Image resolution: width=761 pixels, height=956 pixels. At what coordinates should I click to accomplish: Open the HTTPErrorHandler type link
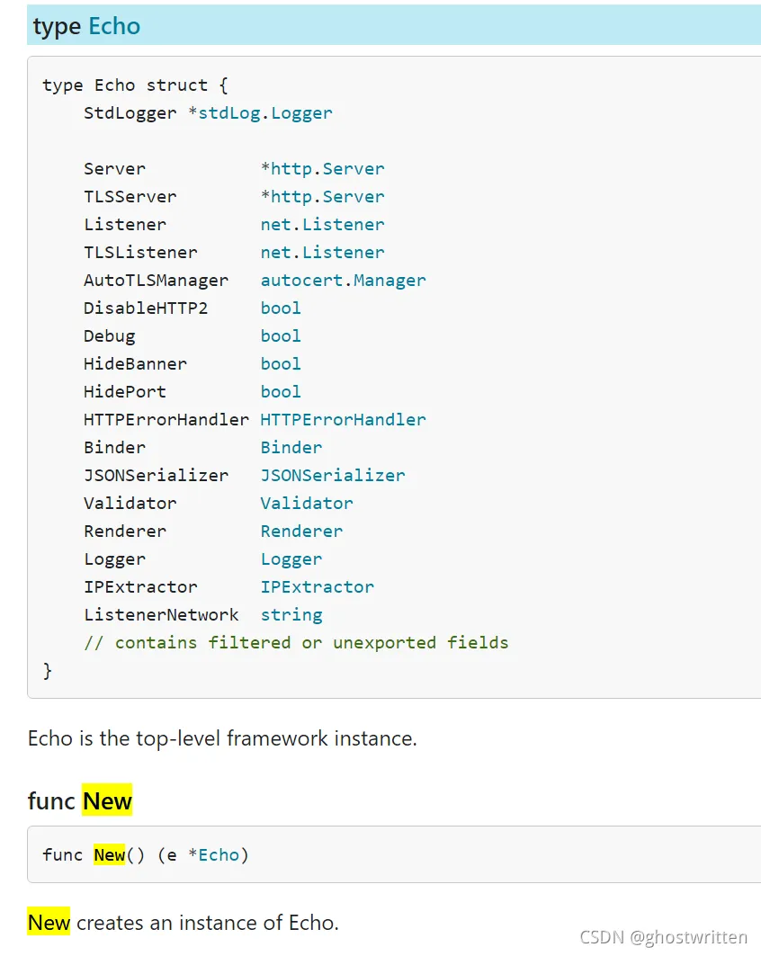click(x=343, y=419)
